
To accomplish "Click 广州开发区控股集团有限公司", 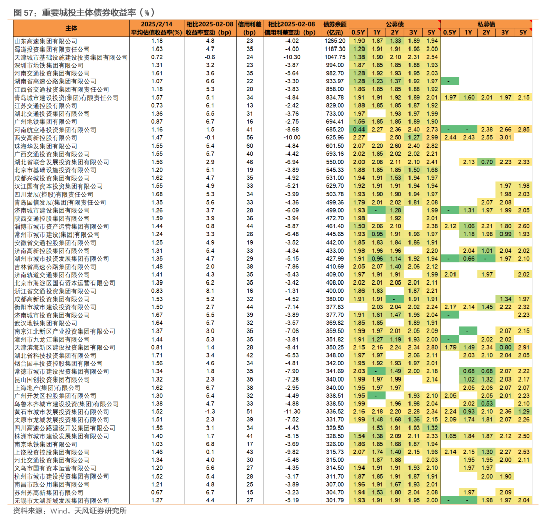I will click(55, 396).
